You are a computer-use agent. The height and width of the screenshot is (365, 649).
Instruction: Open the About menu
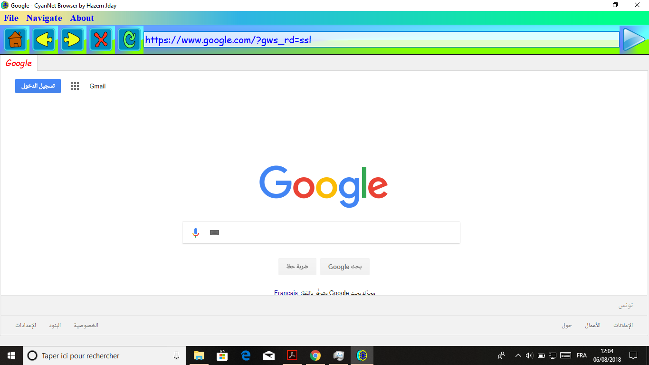click(82, 18)
